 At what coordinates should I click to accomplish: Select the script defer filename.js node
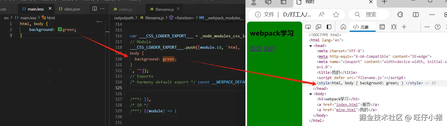[361, 78]
